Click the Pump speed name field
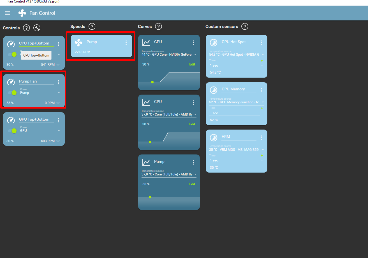Image resolution: width=368 pixels, height=258 pixels. [104, 42]
